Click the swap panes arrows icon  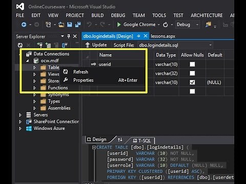tap(120, 140)
